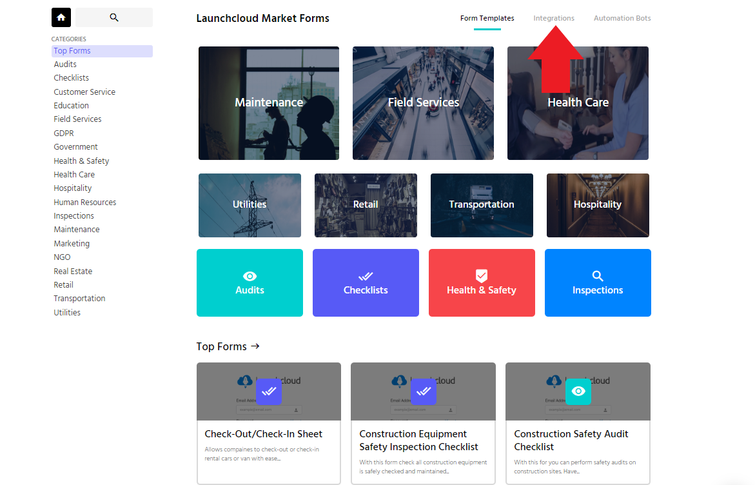Open the Maintenance image tile
755x485 pixels.
point(269,103)
